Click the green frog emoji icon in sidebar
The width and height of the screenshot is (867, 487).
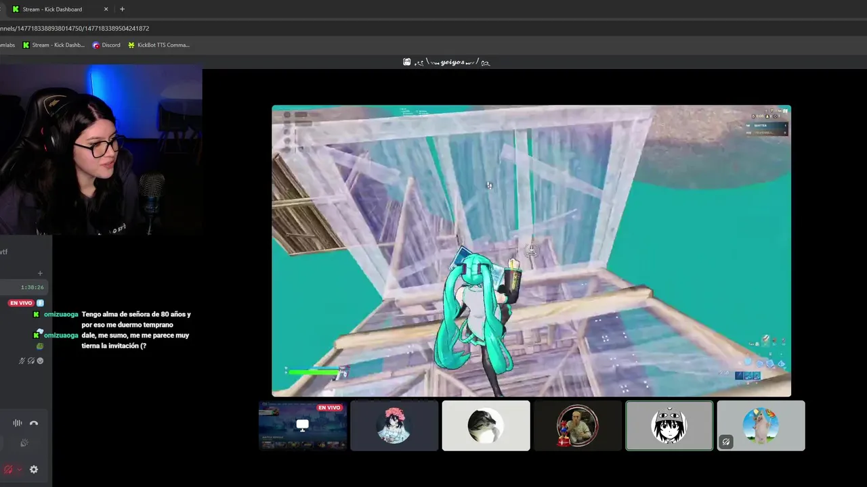[x=40, y=346]
